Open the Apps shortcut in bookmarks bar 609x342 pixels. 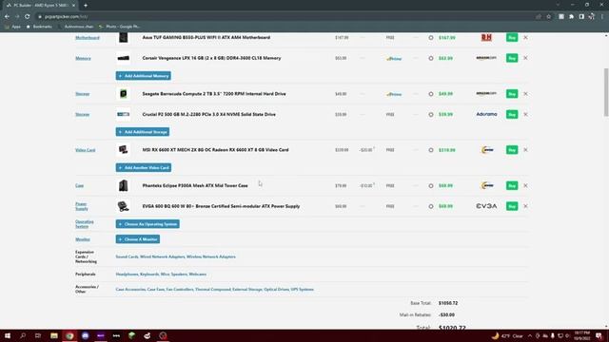click(12, 27)
